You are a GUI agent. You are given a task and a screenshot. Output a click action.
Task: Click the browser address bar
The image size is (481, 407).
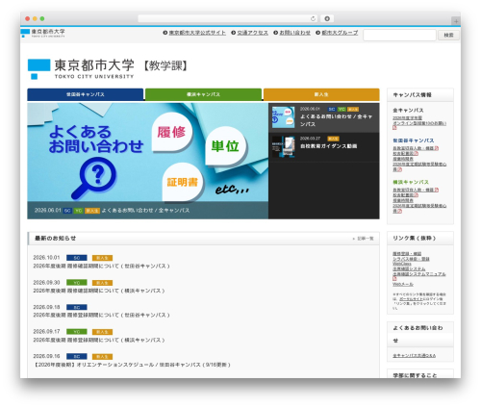tap(228, 19)
